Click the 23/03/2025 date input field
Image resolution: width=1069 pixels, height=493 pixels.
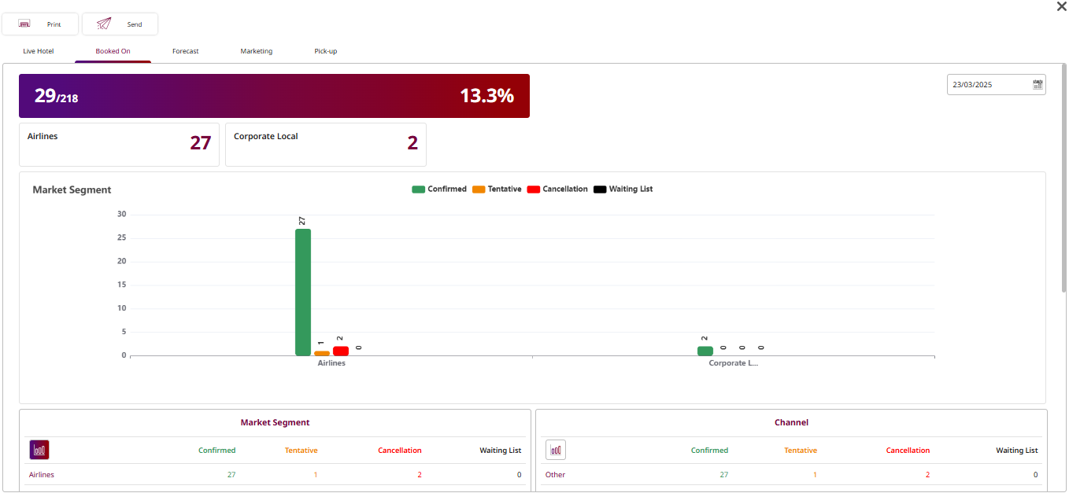pos(989,85)
